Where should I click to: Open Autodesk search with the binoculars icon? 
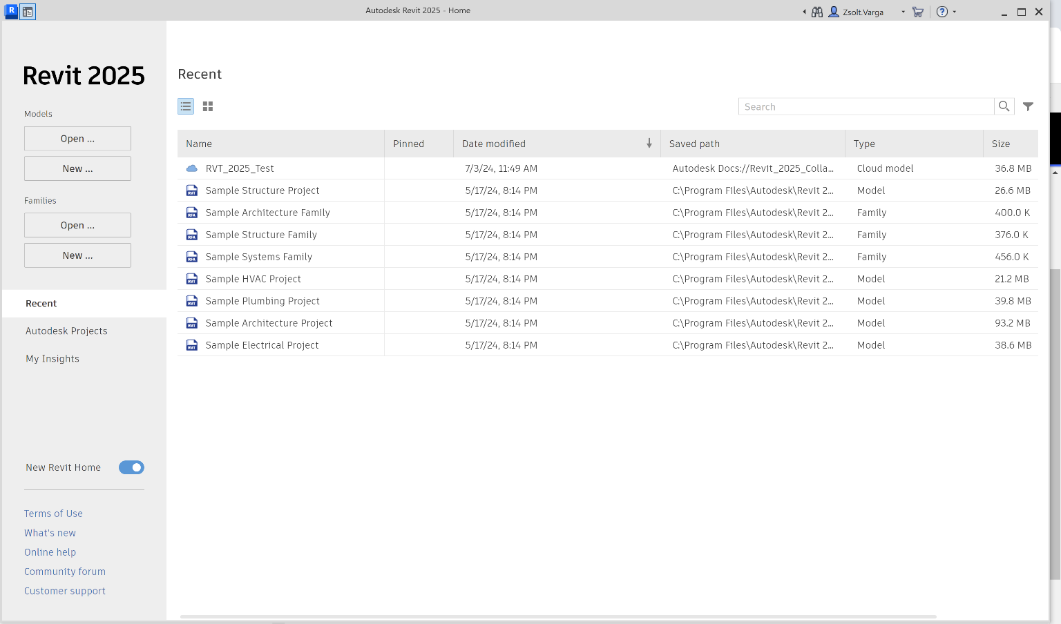click(817, 11)
